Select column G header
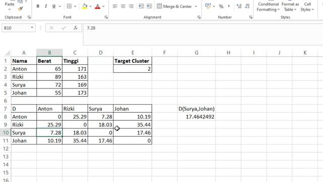Image resolution: width=323 pixels, height=182 pixels. 196,53
